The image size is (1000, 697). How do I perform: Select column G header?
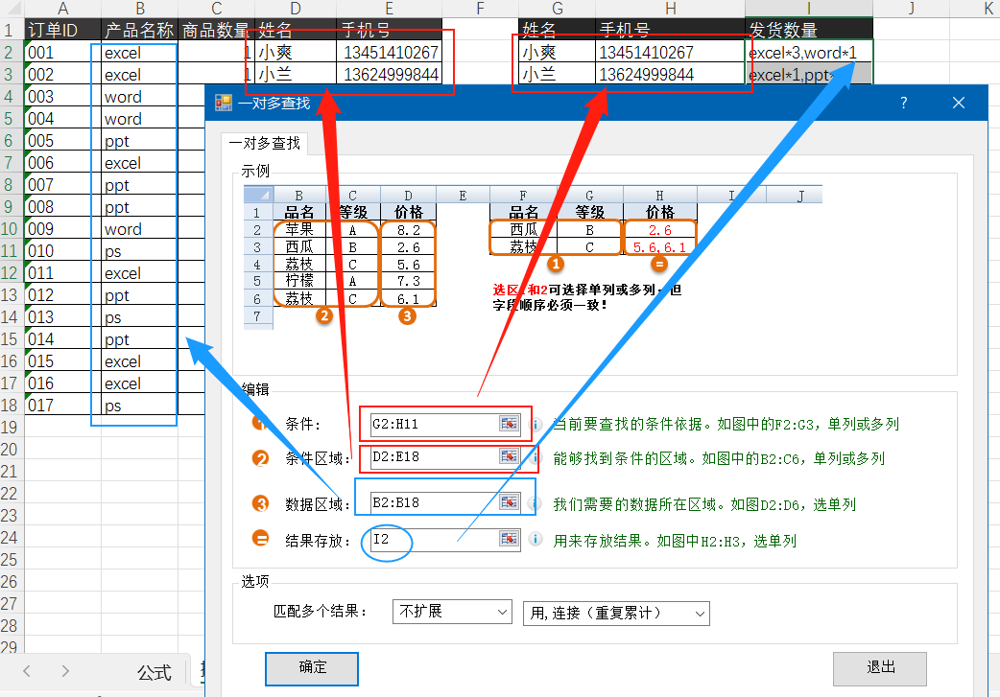557,9
